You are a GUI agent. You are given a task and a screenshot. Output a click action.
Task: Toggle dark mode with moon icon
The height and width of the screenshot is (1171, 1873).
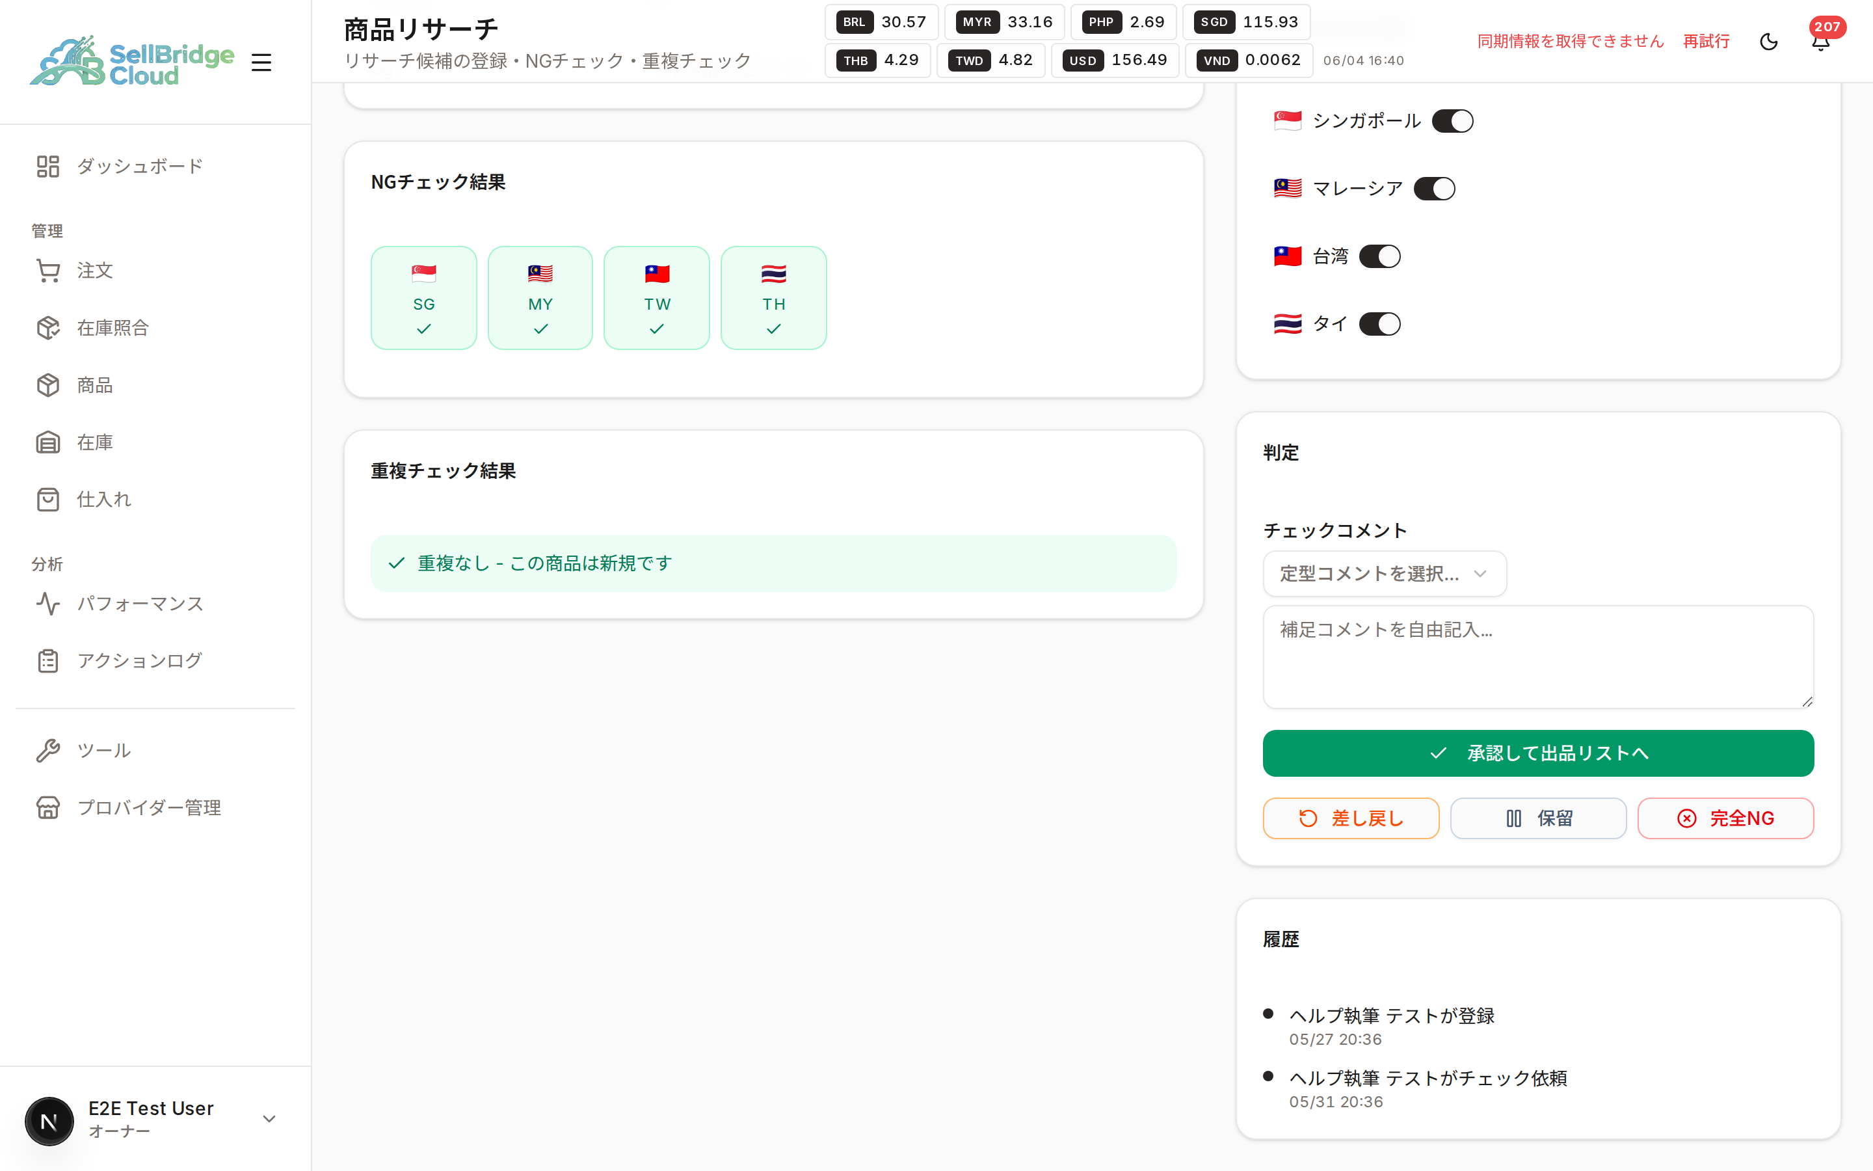(1770, 42)
